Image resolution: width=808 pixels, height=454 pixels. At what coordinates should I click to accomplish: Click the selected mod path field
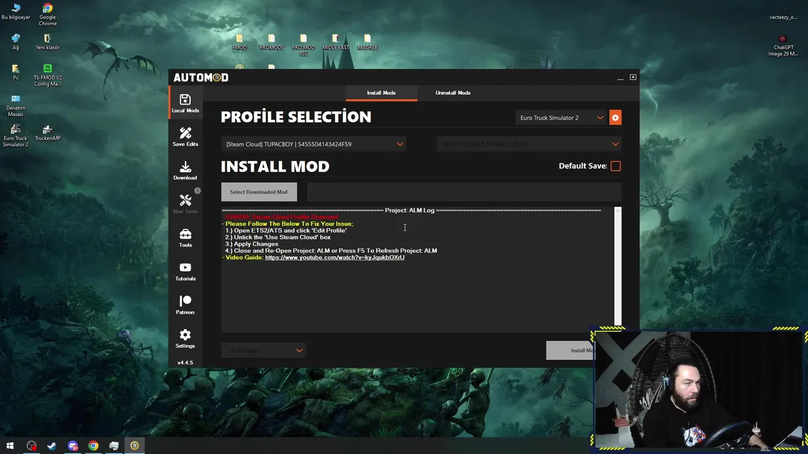point(464,192)
